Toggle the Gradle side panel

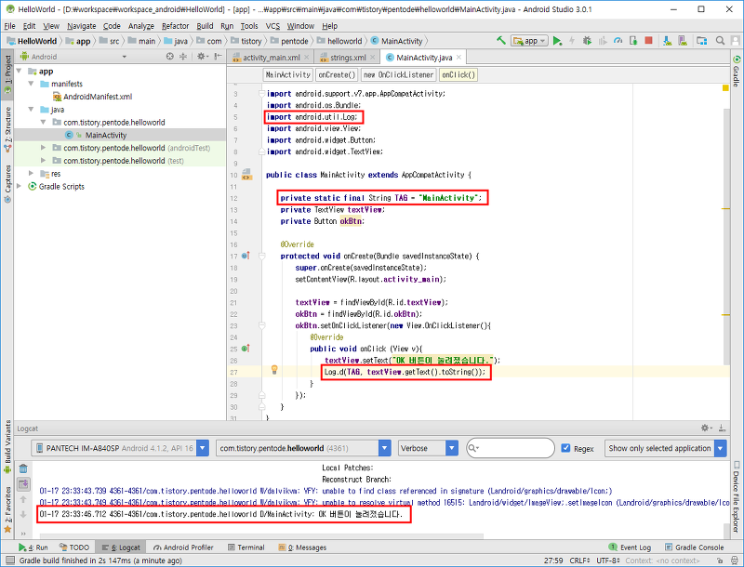(737, 72)
